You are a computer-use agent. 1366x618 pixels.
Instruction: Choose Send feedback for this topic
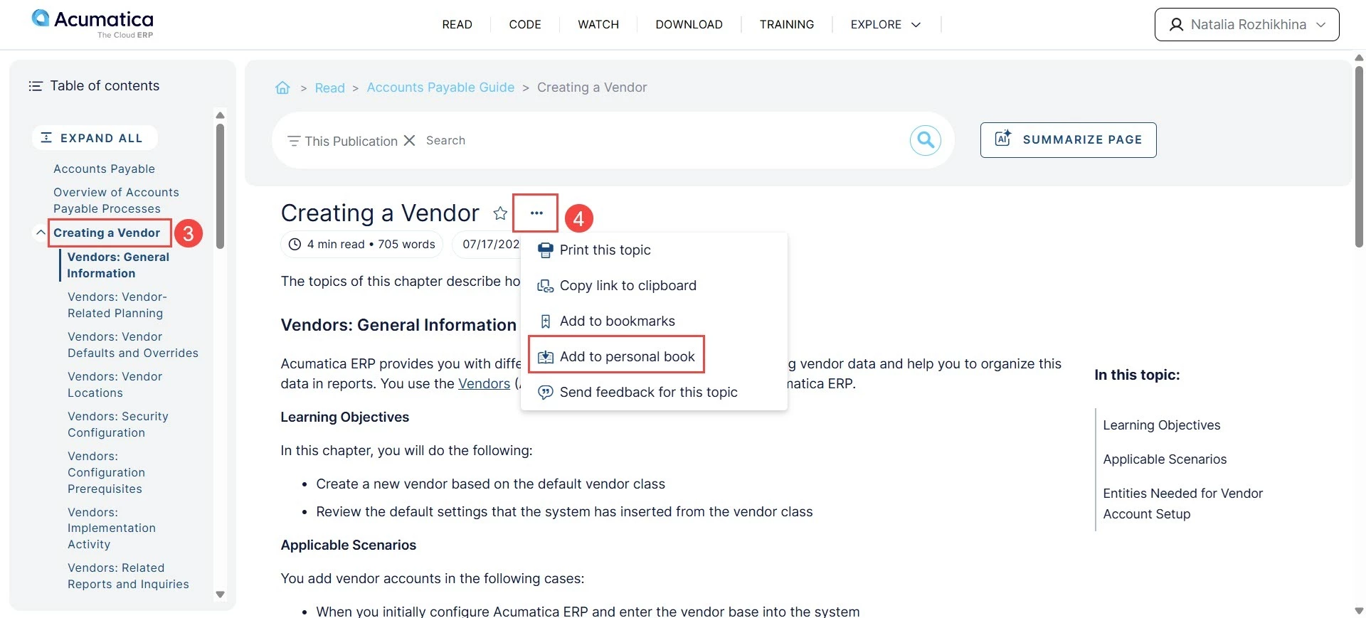654,393
